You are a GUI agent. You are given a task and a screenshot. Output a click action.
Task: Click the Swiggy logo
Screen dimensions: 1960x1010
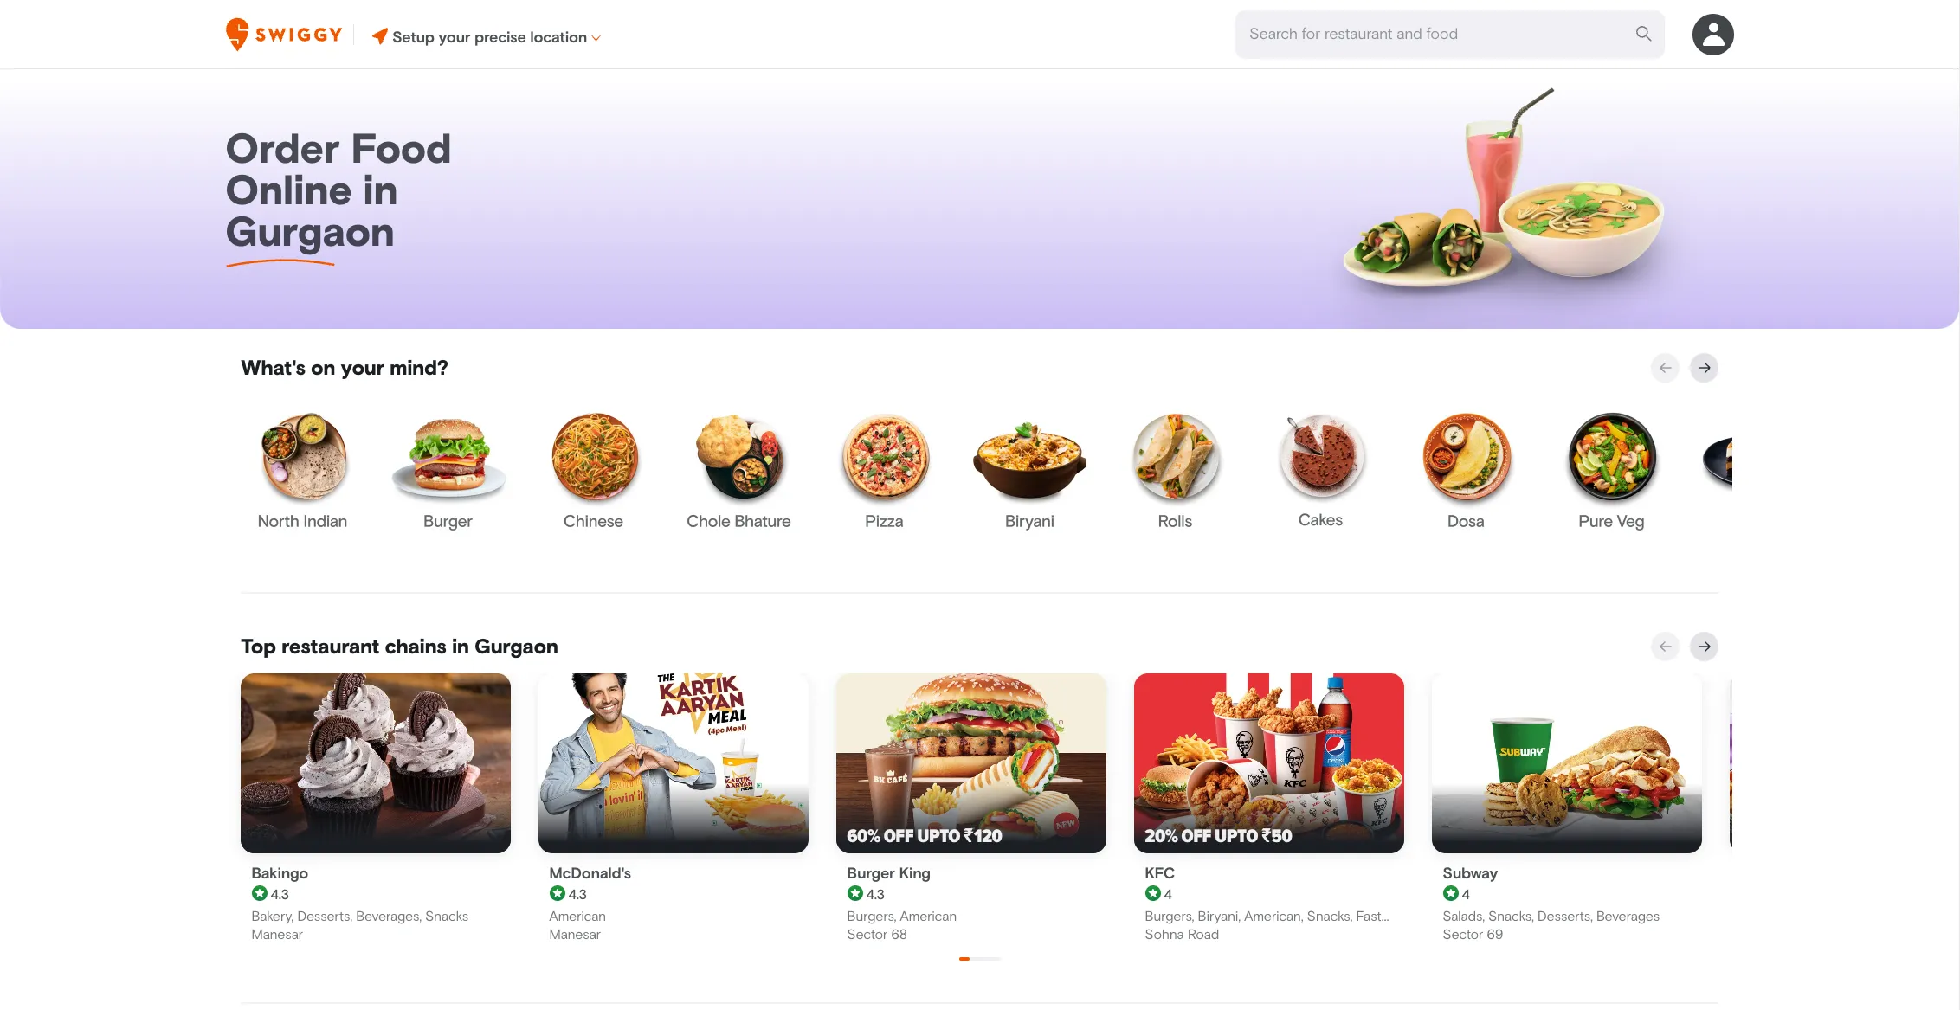[x=284, y=35]
